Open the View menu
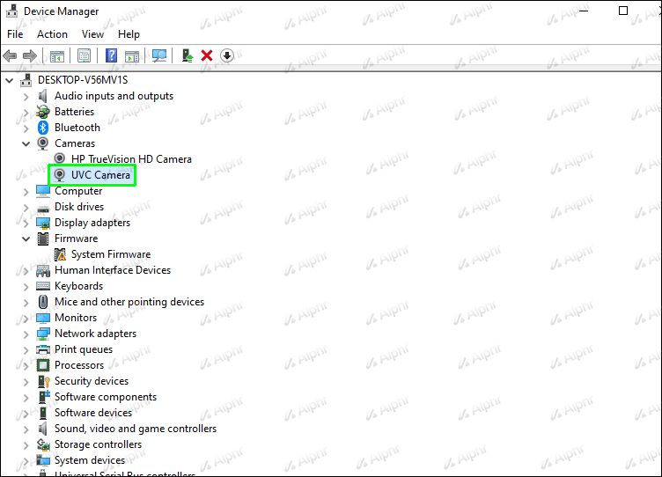 point(93,34)
